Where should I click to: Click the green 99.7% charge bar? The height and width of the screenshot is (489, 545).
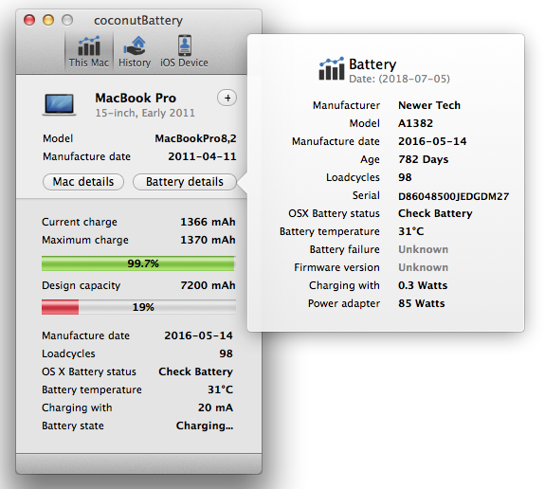(138, 263)
